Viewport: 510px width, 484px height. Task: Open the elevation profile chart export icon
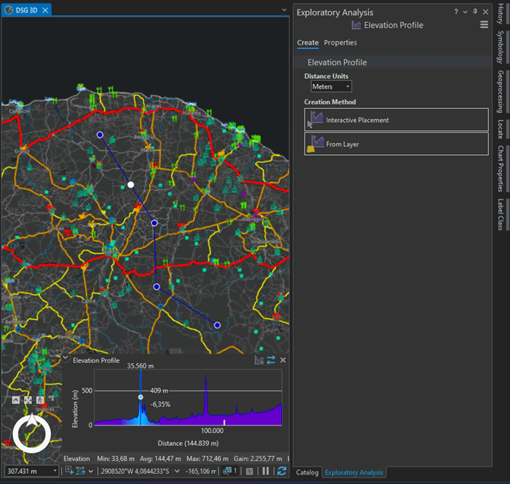(259, 360)
